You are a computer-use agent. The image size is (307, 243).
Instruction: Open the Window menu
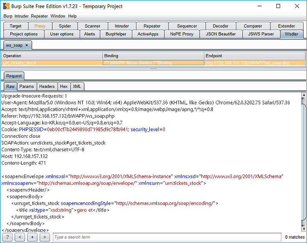click(58, 16)
